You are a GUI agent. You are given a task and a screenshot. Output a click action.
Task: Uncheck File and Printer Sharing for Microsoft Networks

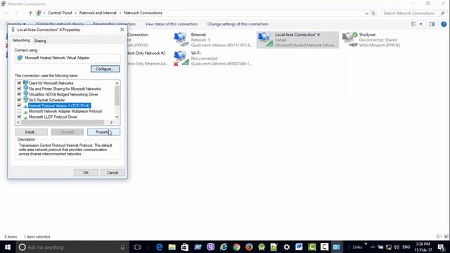[x=19, y=89]
